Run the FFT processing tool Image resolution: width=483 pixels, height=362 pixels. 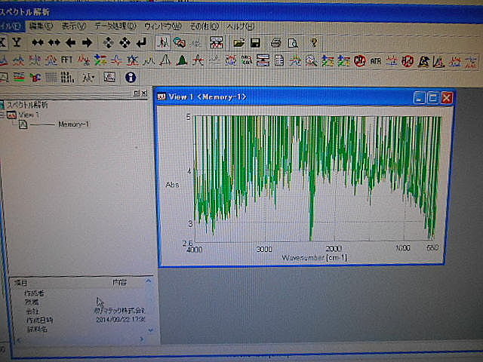[66, 60]
